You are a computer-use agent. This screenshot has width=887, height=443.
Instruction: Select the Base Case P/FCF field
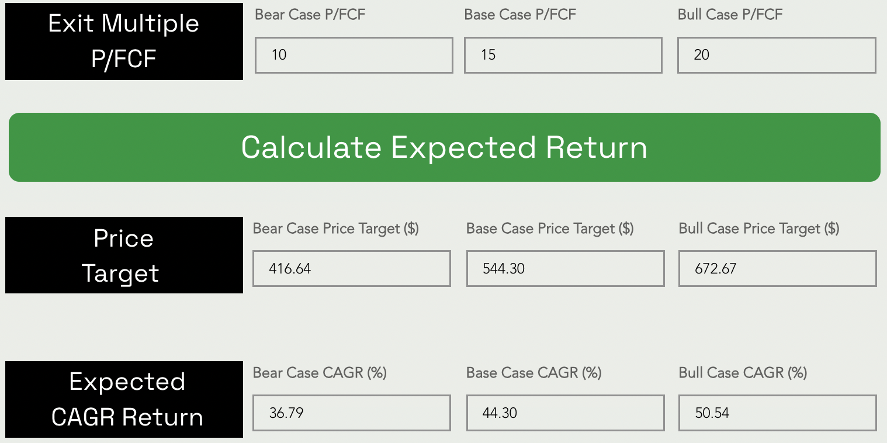[563, 56]
